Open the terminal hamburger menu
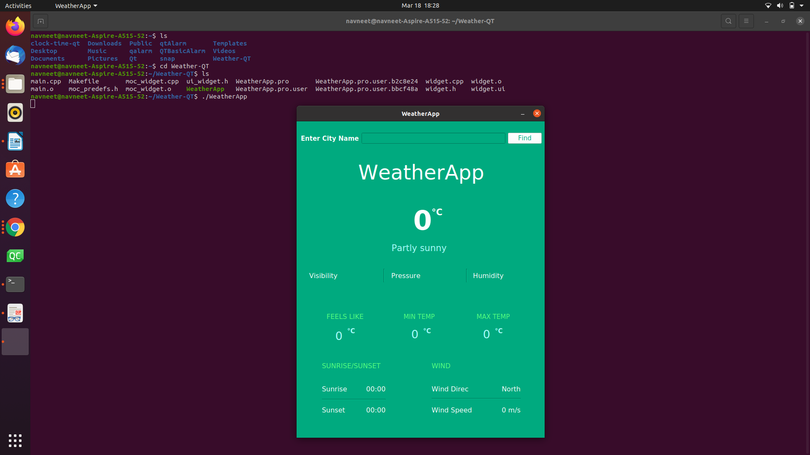This screenshot has height=455, width=810. tap(746, 21)
